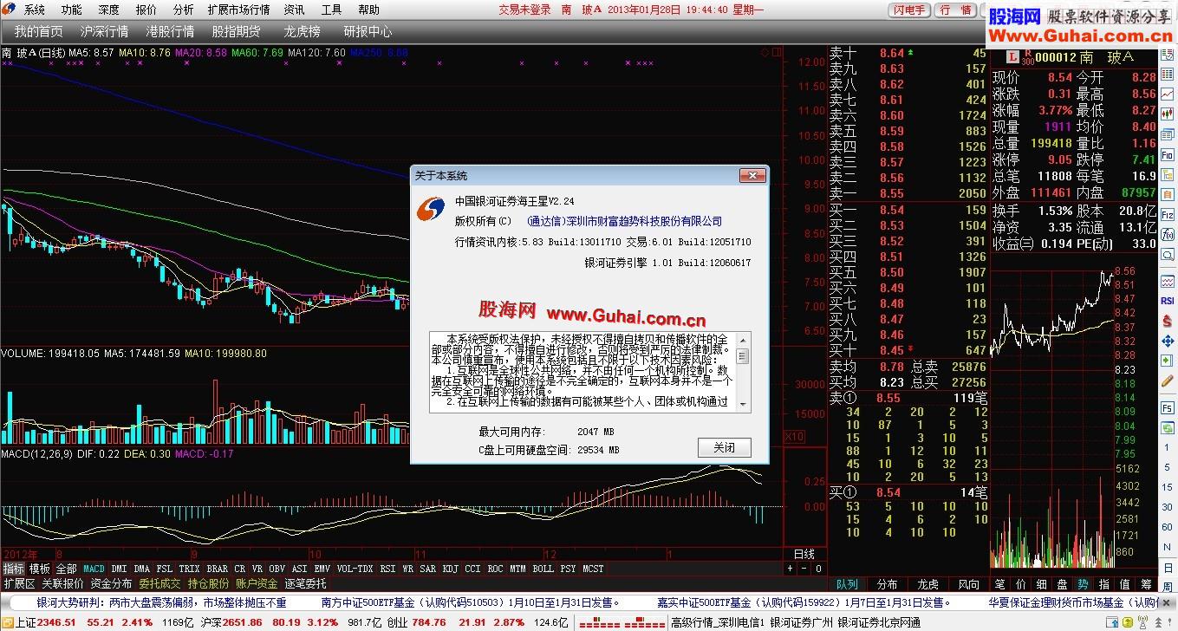This screenshot has height=631, width=1178.
Task: Open the 持仓股份 tab
Action: point(208,584)
